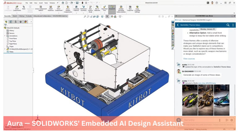238x132 pixels.
Task: Open Linear Component Pattern tool
Action: click(41, 9)
